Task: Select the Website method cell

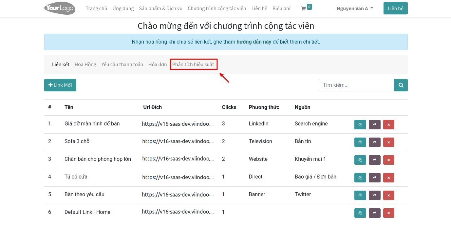Action: coord(258,159)
